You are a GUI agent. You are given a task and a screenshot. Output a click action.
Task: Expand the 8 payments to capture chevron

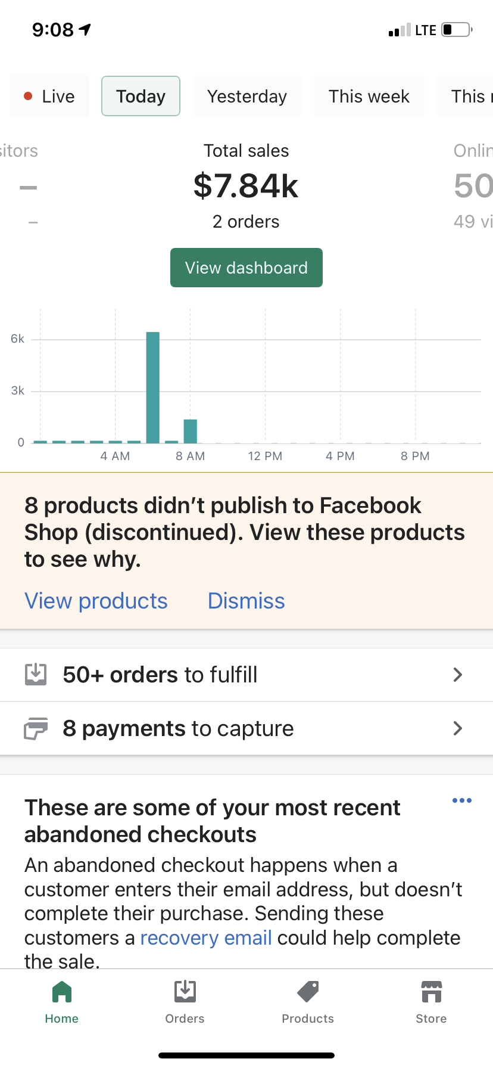[457, 728]
